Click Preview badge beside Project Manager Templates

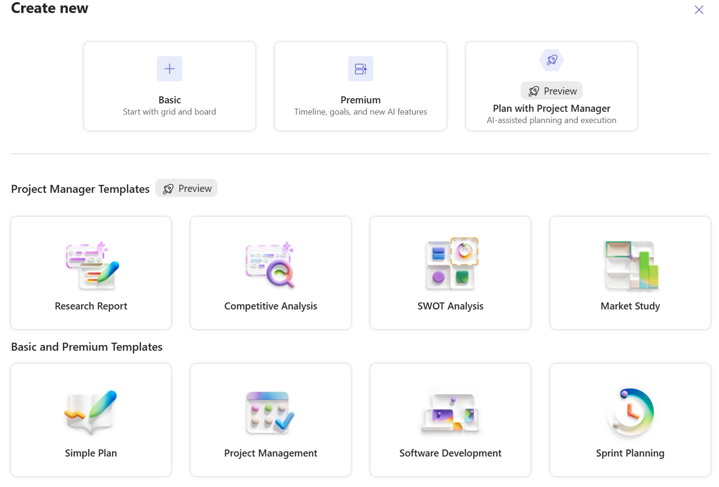coord(187,189)
